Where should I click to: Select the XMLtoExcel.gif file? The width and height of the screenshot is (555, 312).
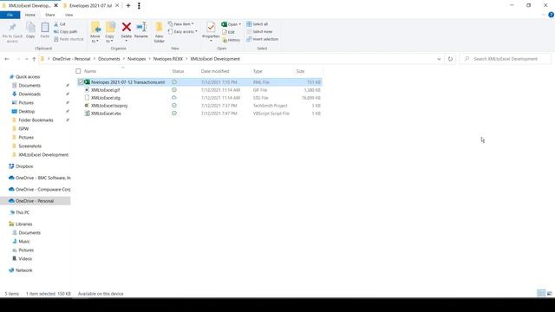tap(105, 90)
